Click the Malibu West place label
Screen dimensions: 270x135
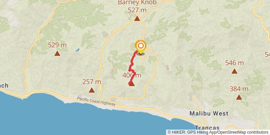pos(209,113)
